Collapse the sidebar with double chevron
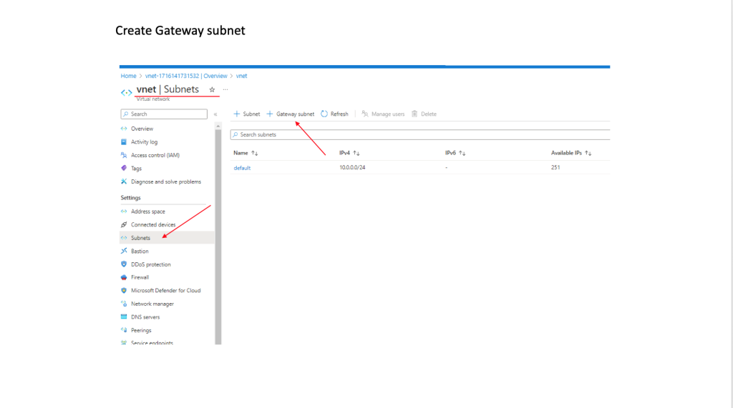The image size is (733, 408). tap(215, 114)
